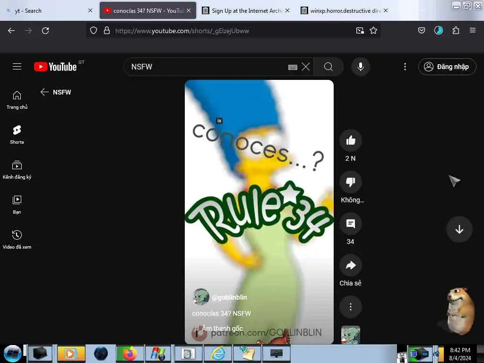This screenshot has width=484, height=363.
Task: Open the on-screen keyboard icon in search
Action: click(293, 67)
